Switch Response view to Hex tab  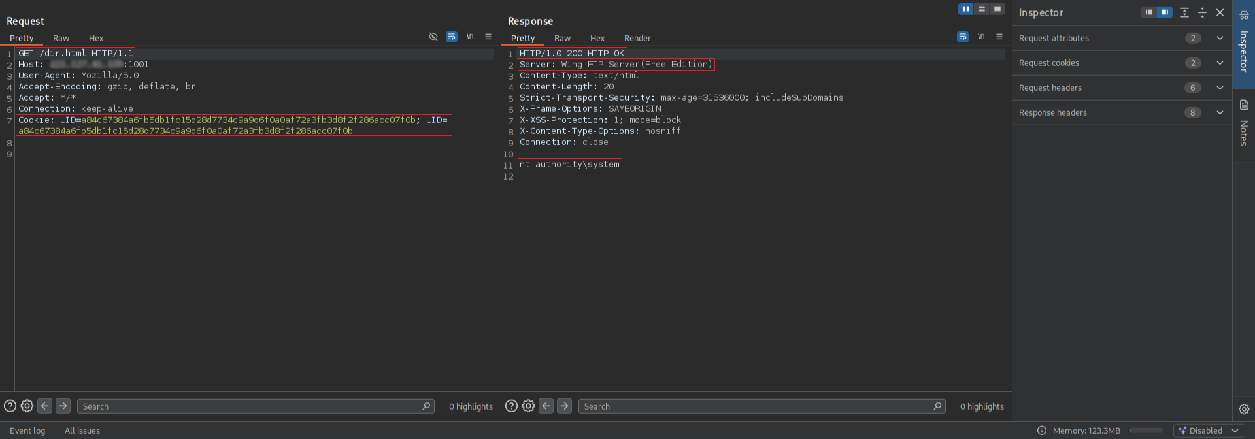point(597,38)
